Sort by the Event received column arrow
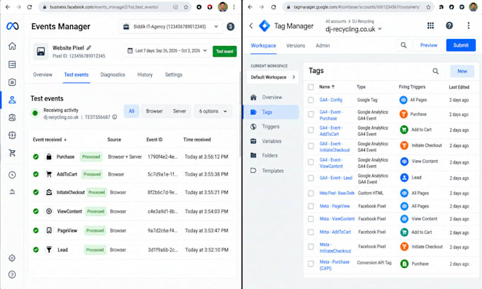The width and height of the screenshot is (482, 289). pyautogui.click(x=65, y=140)
